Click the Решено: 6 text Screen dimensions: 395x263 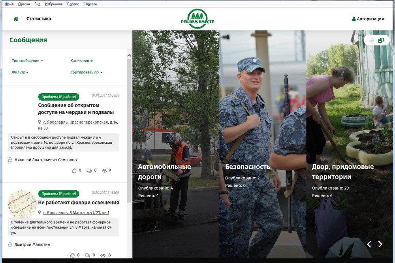coord(322,195)
